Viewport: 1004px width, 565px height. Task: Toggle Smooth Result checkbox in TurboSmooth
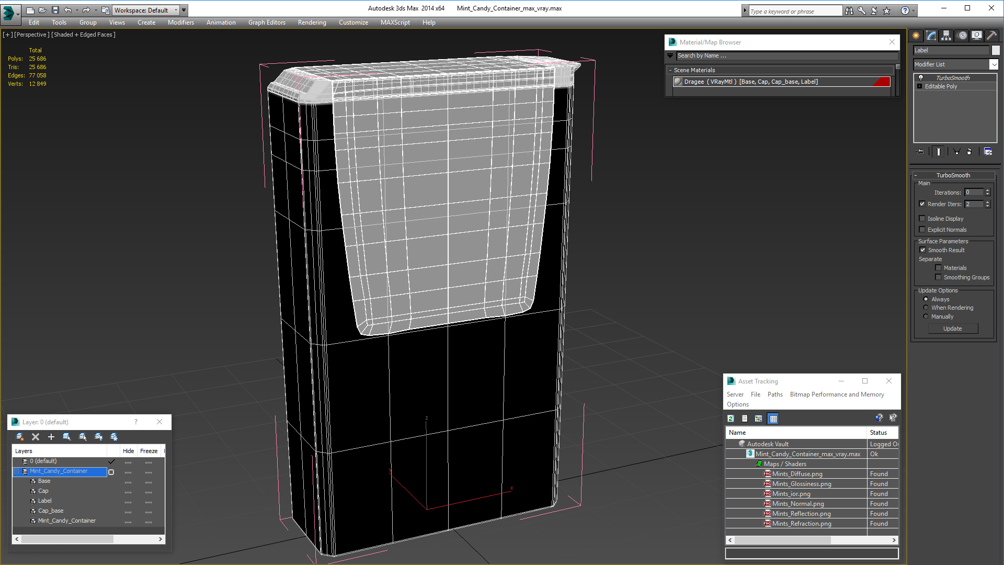[922, 250]
